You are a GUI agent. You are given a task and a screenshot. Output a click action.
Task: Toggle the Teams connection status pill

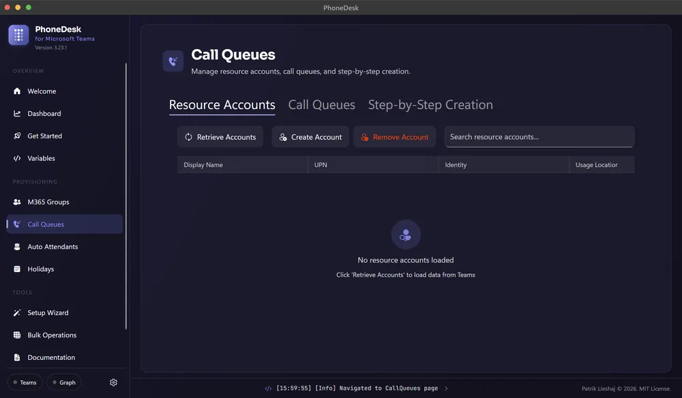point(25,382)
